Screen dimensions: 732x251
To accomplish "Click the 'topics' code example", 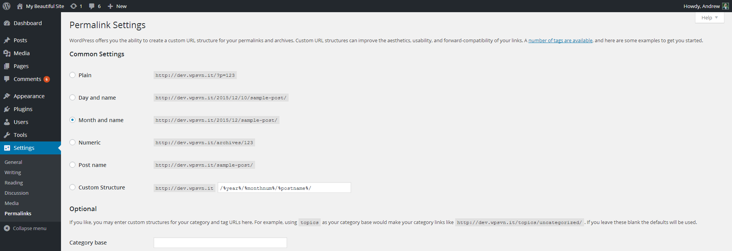I will coord(309,222).
